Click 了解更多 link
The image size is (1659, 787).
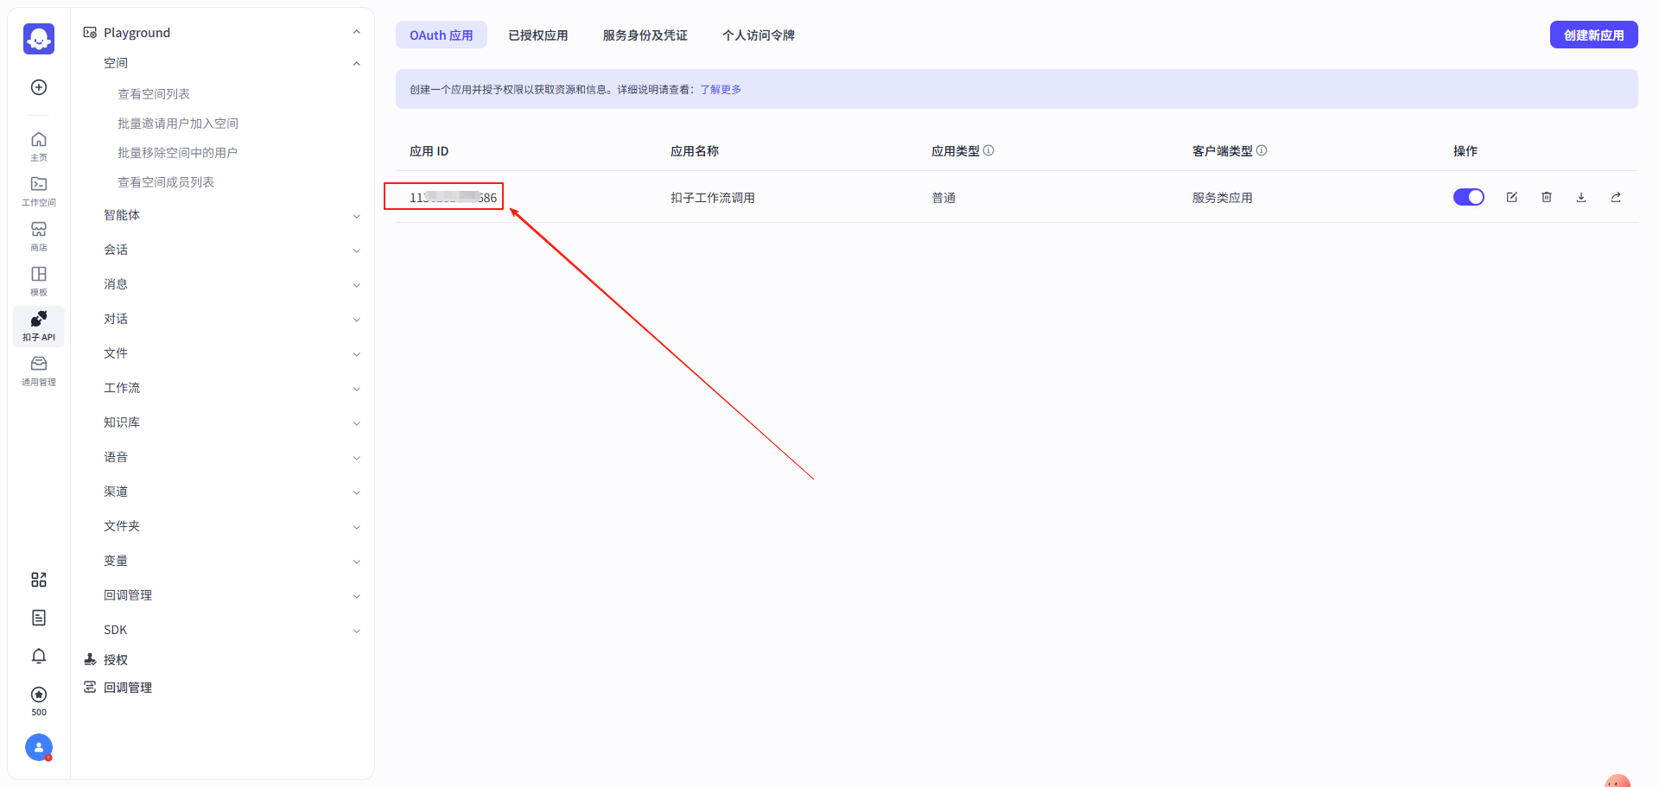click(721, 89)
